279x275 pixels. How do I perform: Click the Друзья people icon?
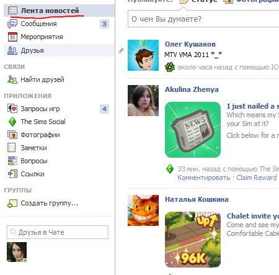[12, 50]
